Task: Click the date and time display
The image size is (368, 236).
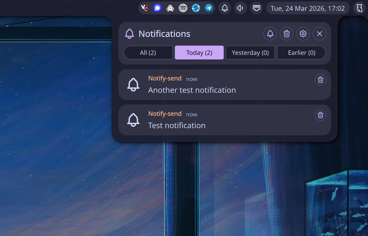Action: pyautogui.click(x=308, y=8)
